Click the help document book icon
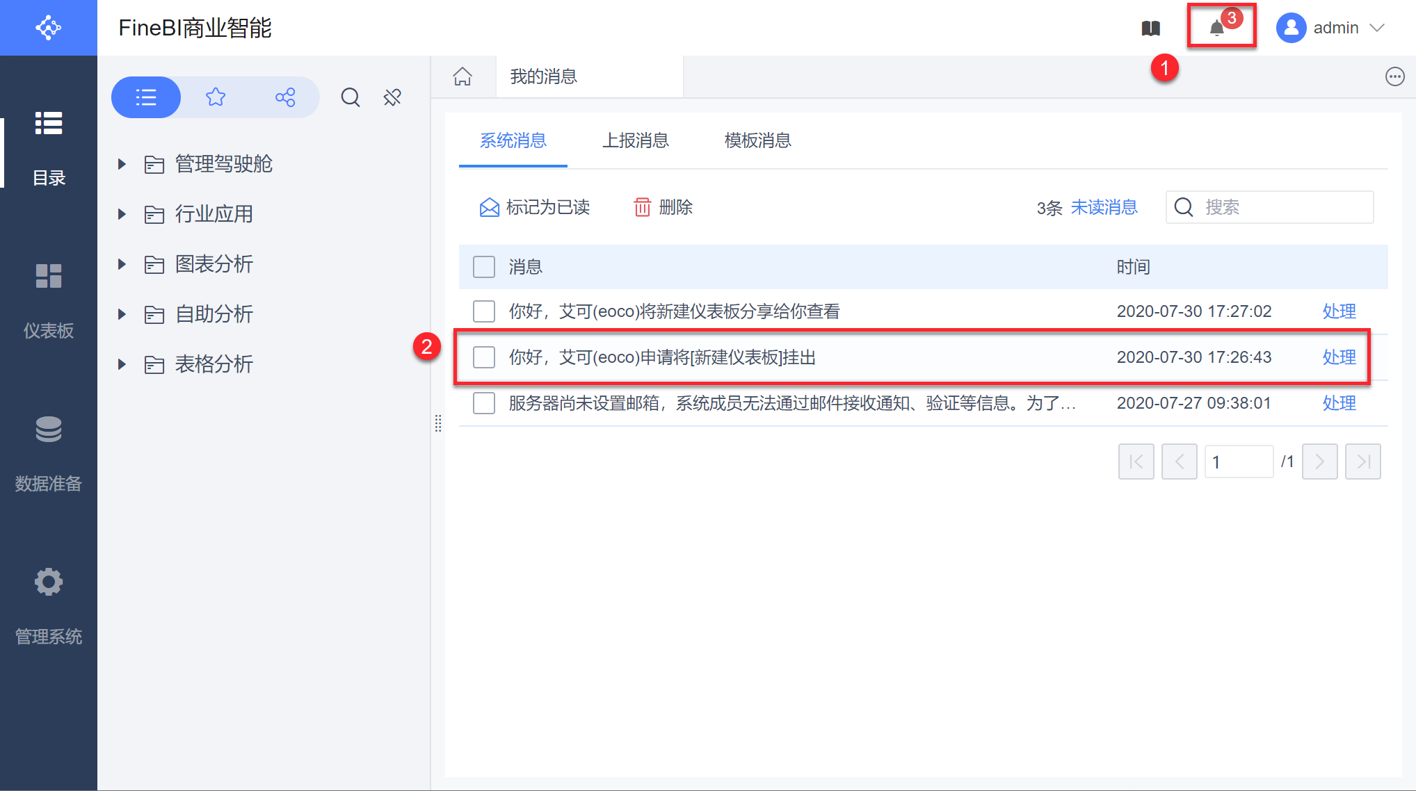Screen dimensions: 1416x791 tap(1151, 28)
